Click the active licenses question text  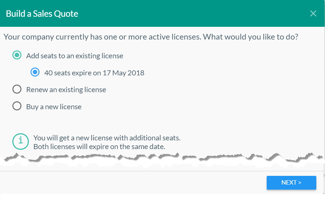point(151,37)
